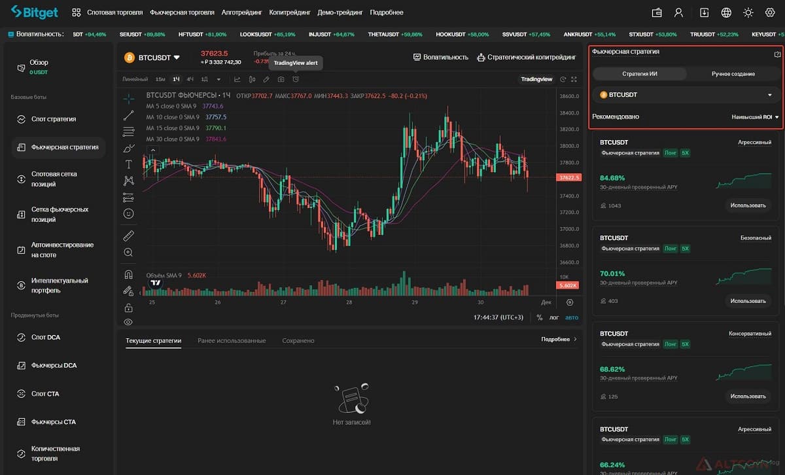785x475 pixels.
Task: Select the trend line drawing tool
Action: (x=128, y=115)
